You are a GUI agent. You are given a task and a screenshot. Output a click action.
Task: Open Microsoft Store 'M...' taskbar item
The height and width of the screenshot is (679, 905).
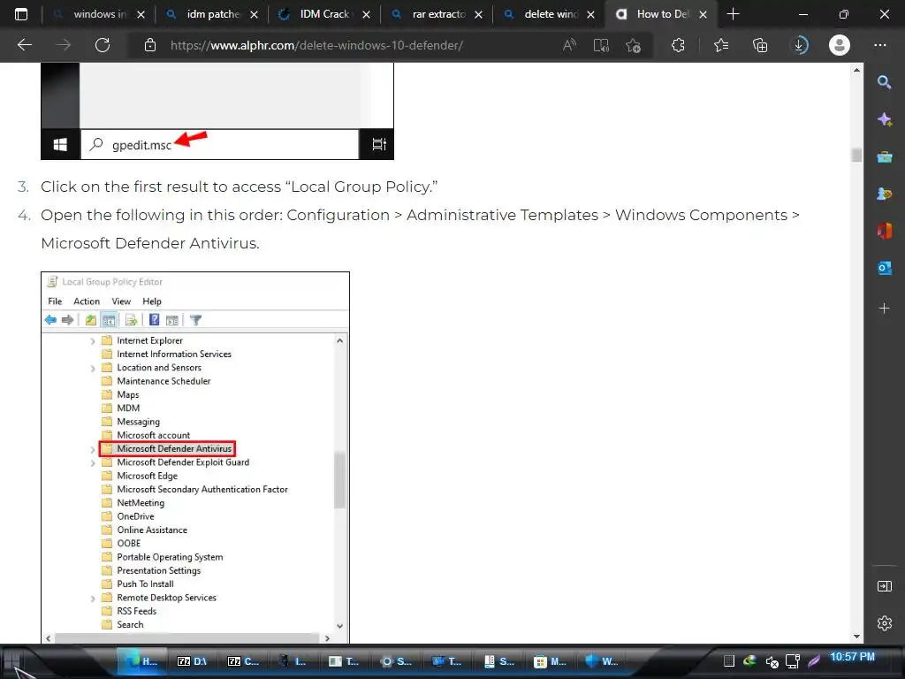(x=550, y=661)
